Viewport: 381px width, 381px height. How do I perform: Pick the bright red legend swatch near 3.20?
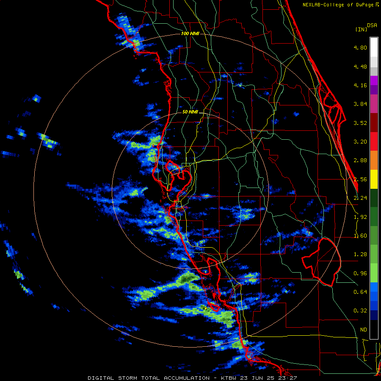(374, 141)
